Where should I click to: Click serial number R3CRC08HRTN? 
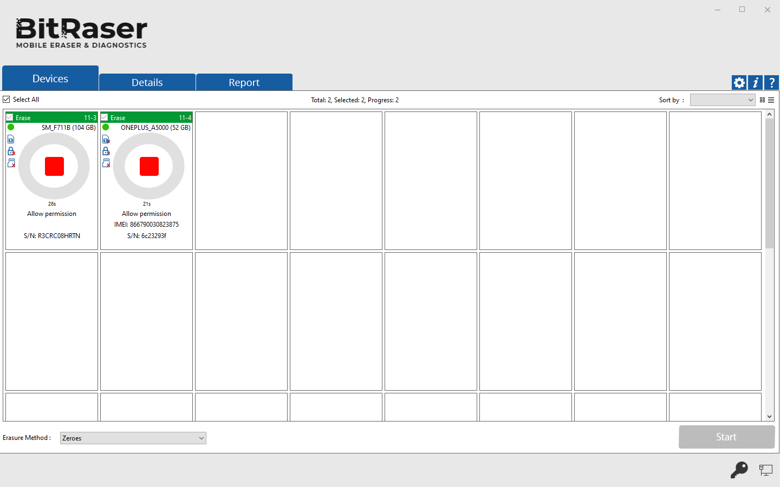click(52, 236)
